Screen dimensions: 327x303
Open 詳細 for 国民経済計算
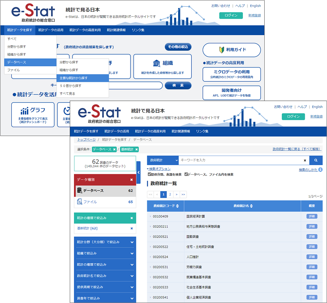point(312,216)
